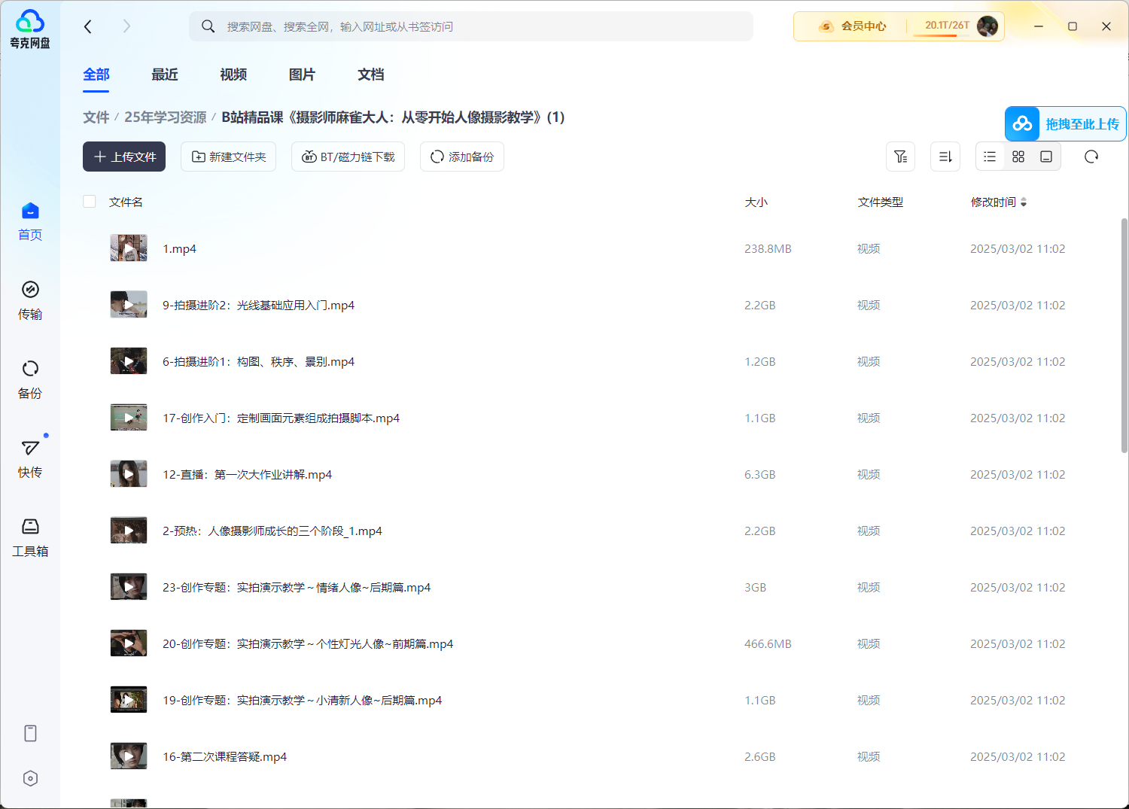Switch to the 图片 tab
The height and width of the screenshot is (809, 1129).
pos(302,75)
